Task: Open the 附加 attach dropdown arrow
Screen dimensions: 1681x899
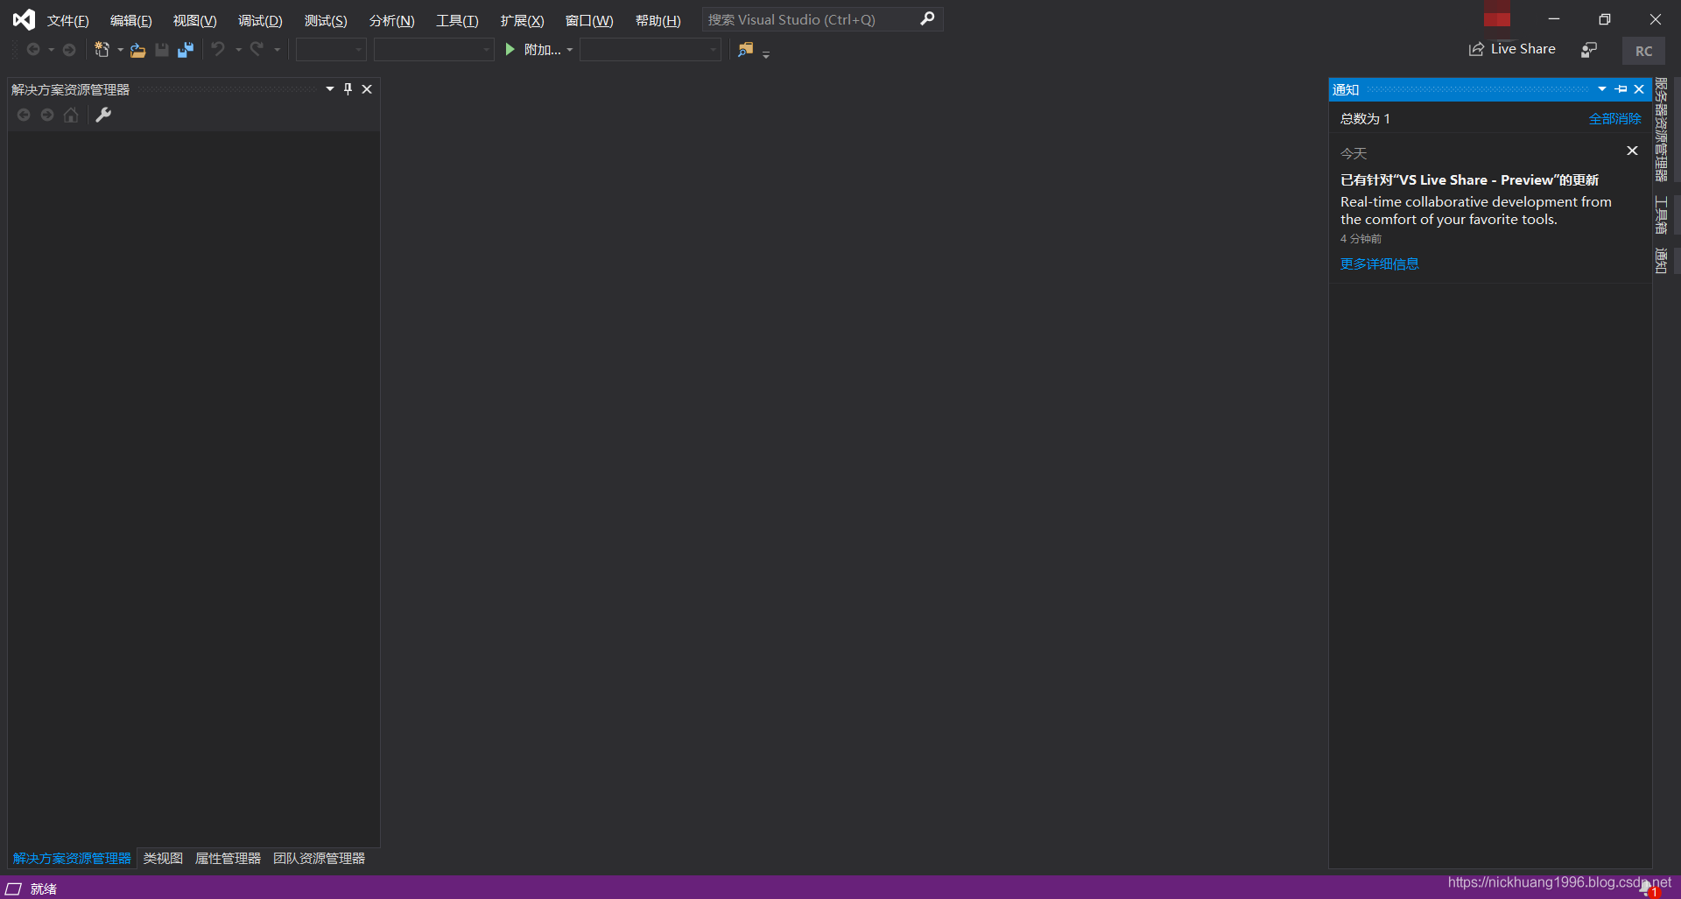Action: point(570,49)
